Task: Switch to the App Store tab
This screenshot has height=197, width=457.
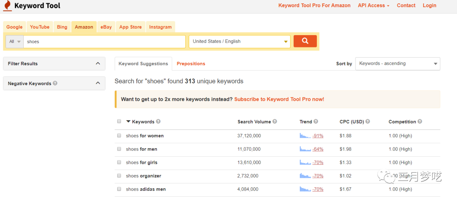Action: 131,27
